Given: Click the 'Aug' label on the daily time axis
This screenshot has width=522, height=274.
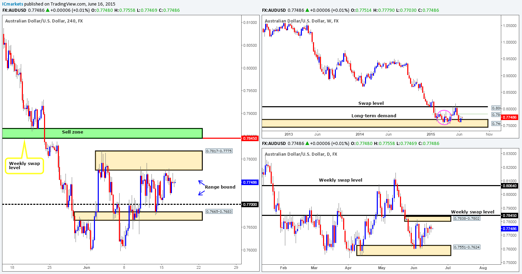Looking at the screenshot, I should point(483,268).
